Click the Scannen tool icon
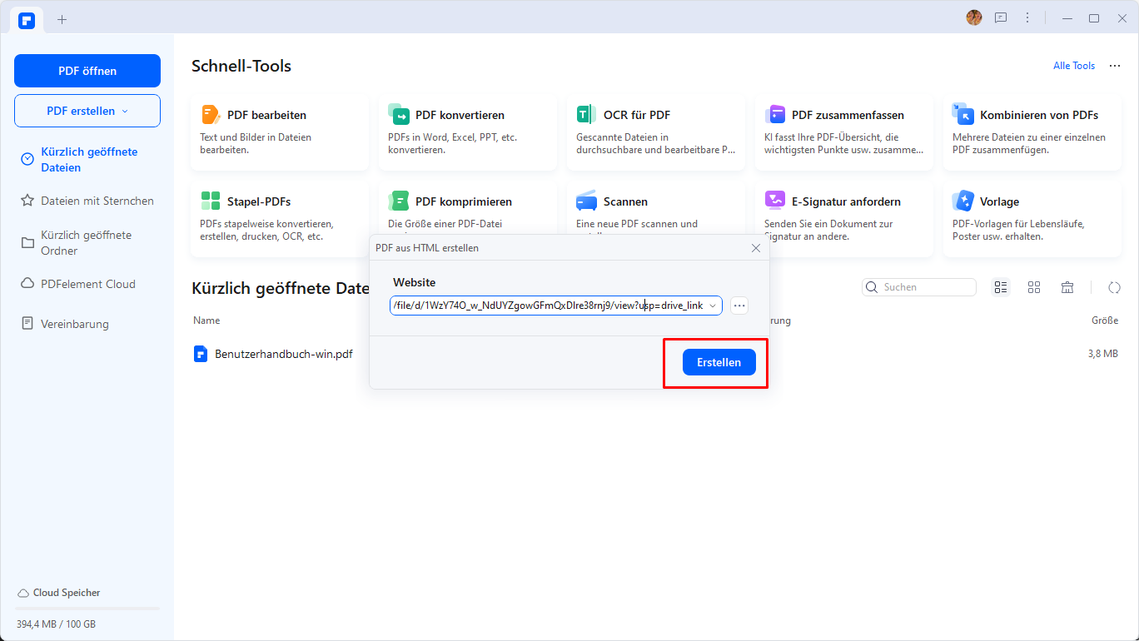 [x=587, y=201]
